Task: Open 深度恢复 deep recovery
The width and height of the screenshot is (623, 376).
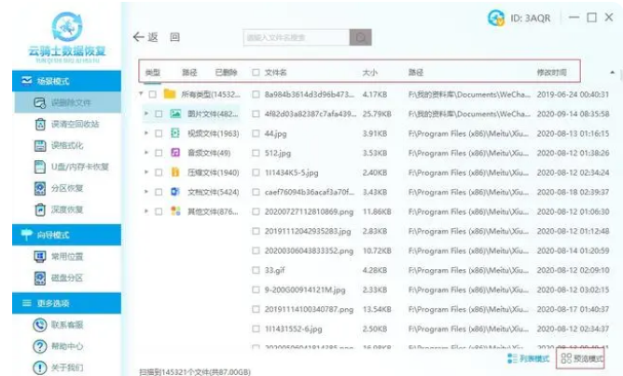Action: tap(60, 209)
